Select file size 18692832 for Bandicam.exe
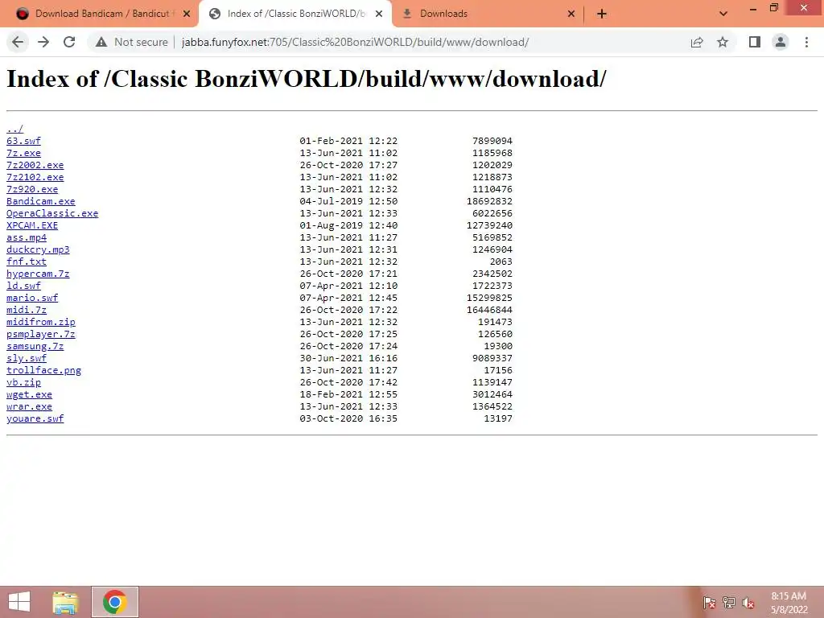Image resolution: width=824 pixels, height=618 pixels. point(489,201)
